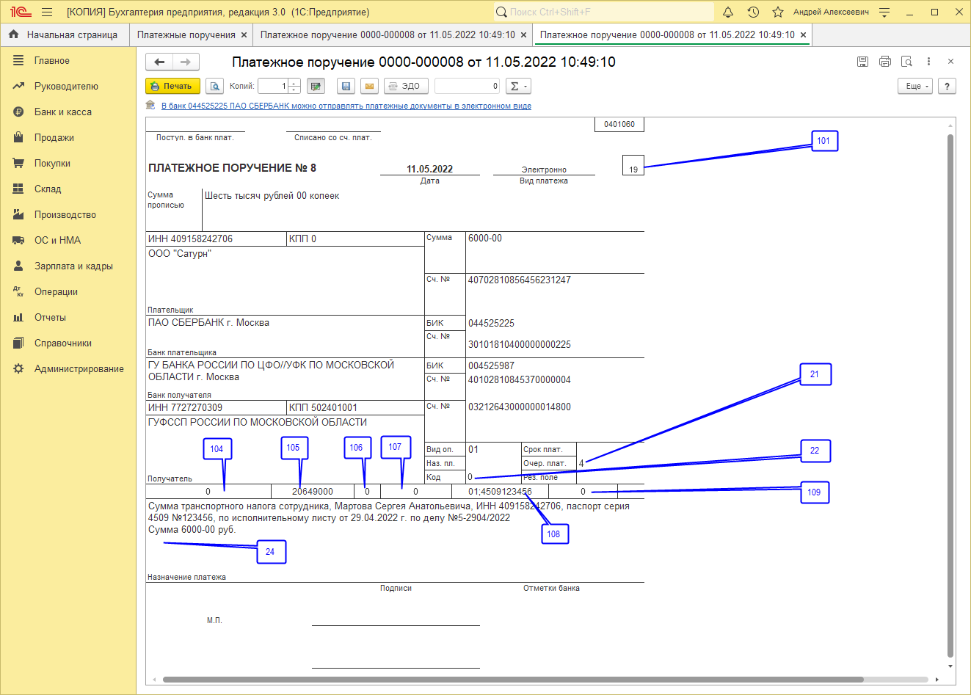Open Администрирование section in sidebar

(68, 368)
